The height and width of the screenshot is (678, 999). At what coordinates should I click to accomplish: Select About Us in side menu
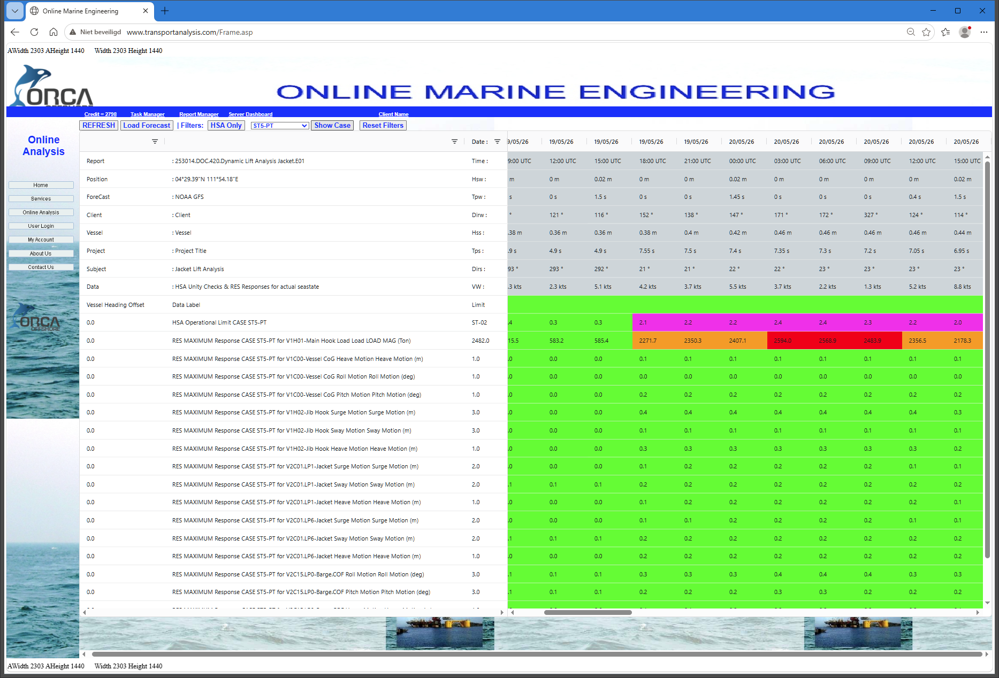tap(41, 253)
